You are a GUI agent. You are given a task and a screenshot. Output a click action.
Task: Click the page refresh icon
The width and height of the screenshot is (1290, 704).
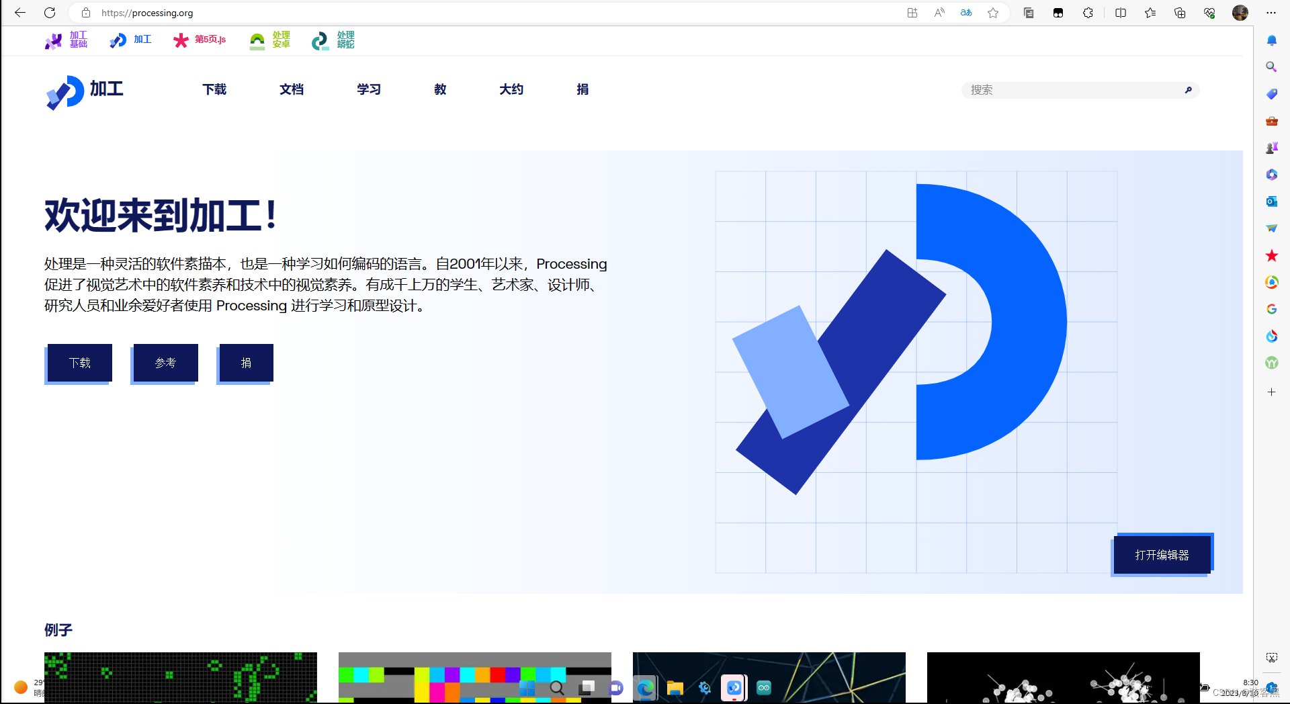(49, 13)
